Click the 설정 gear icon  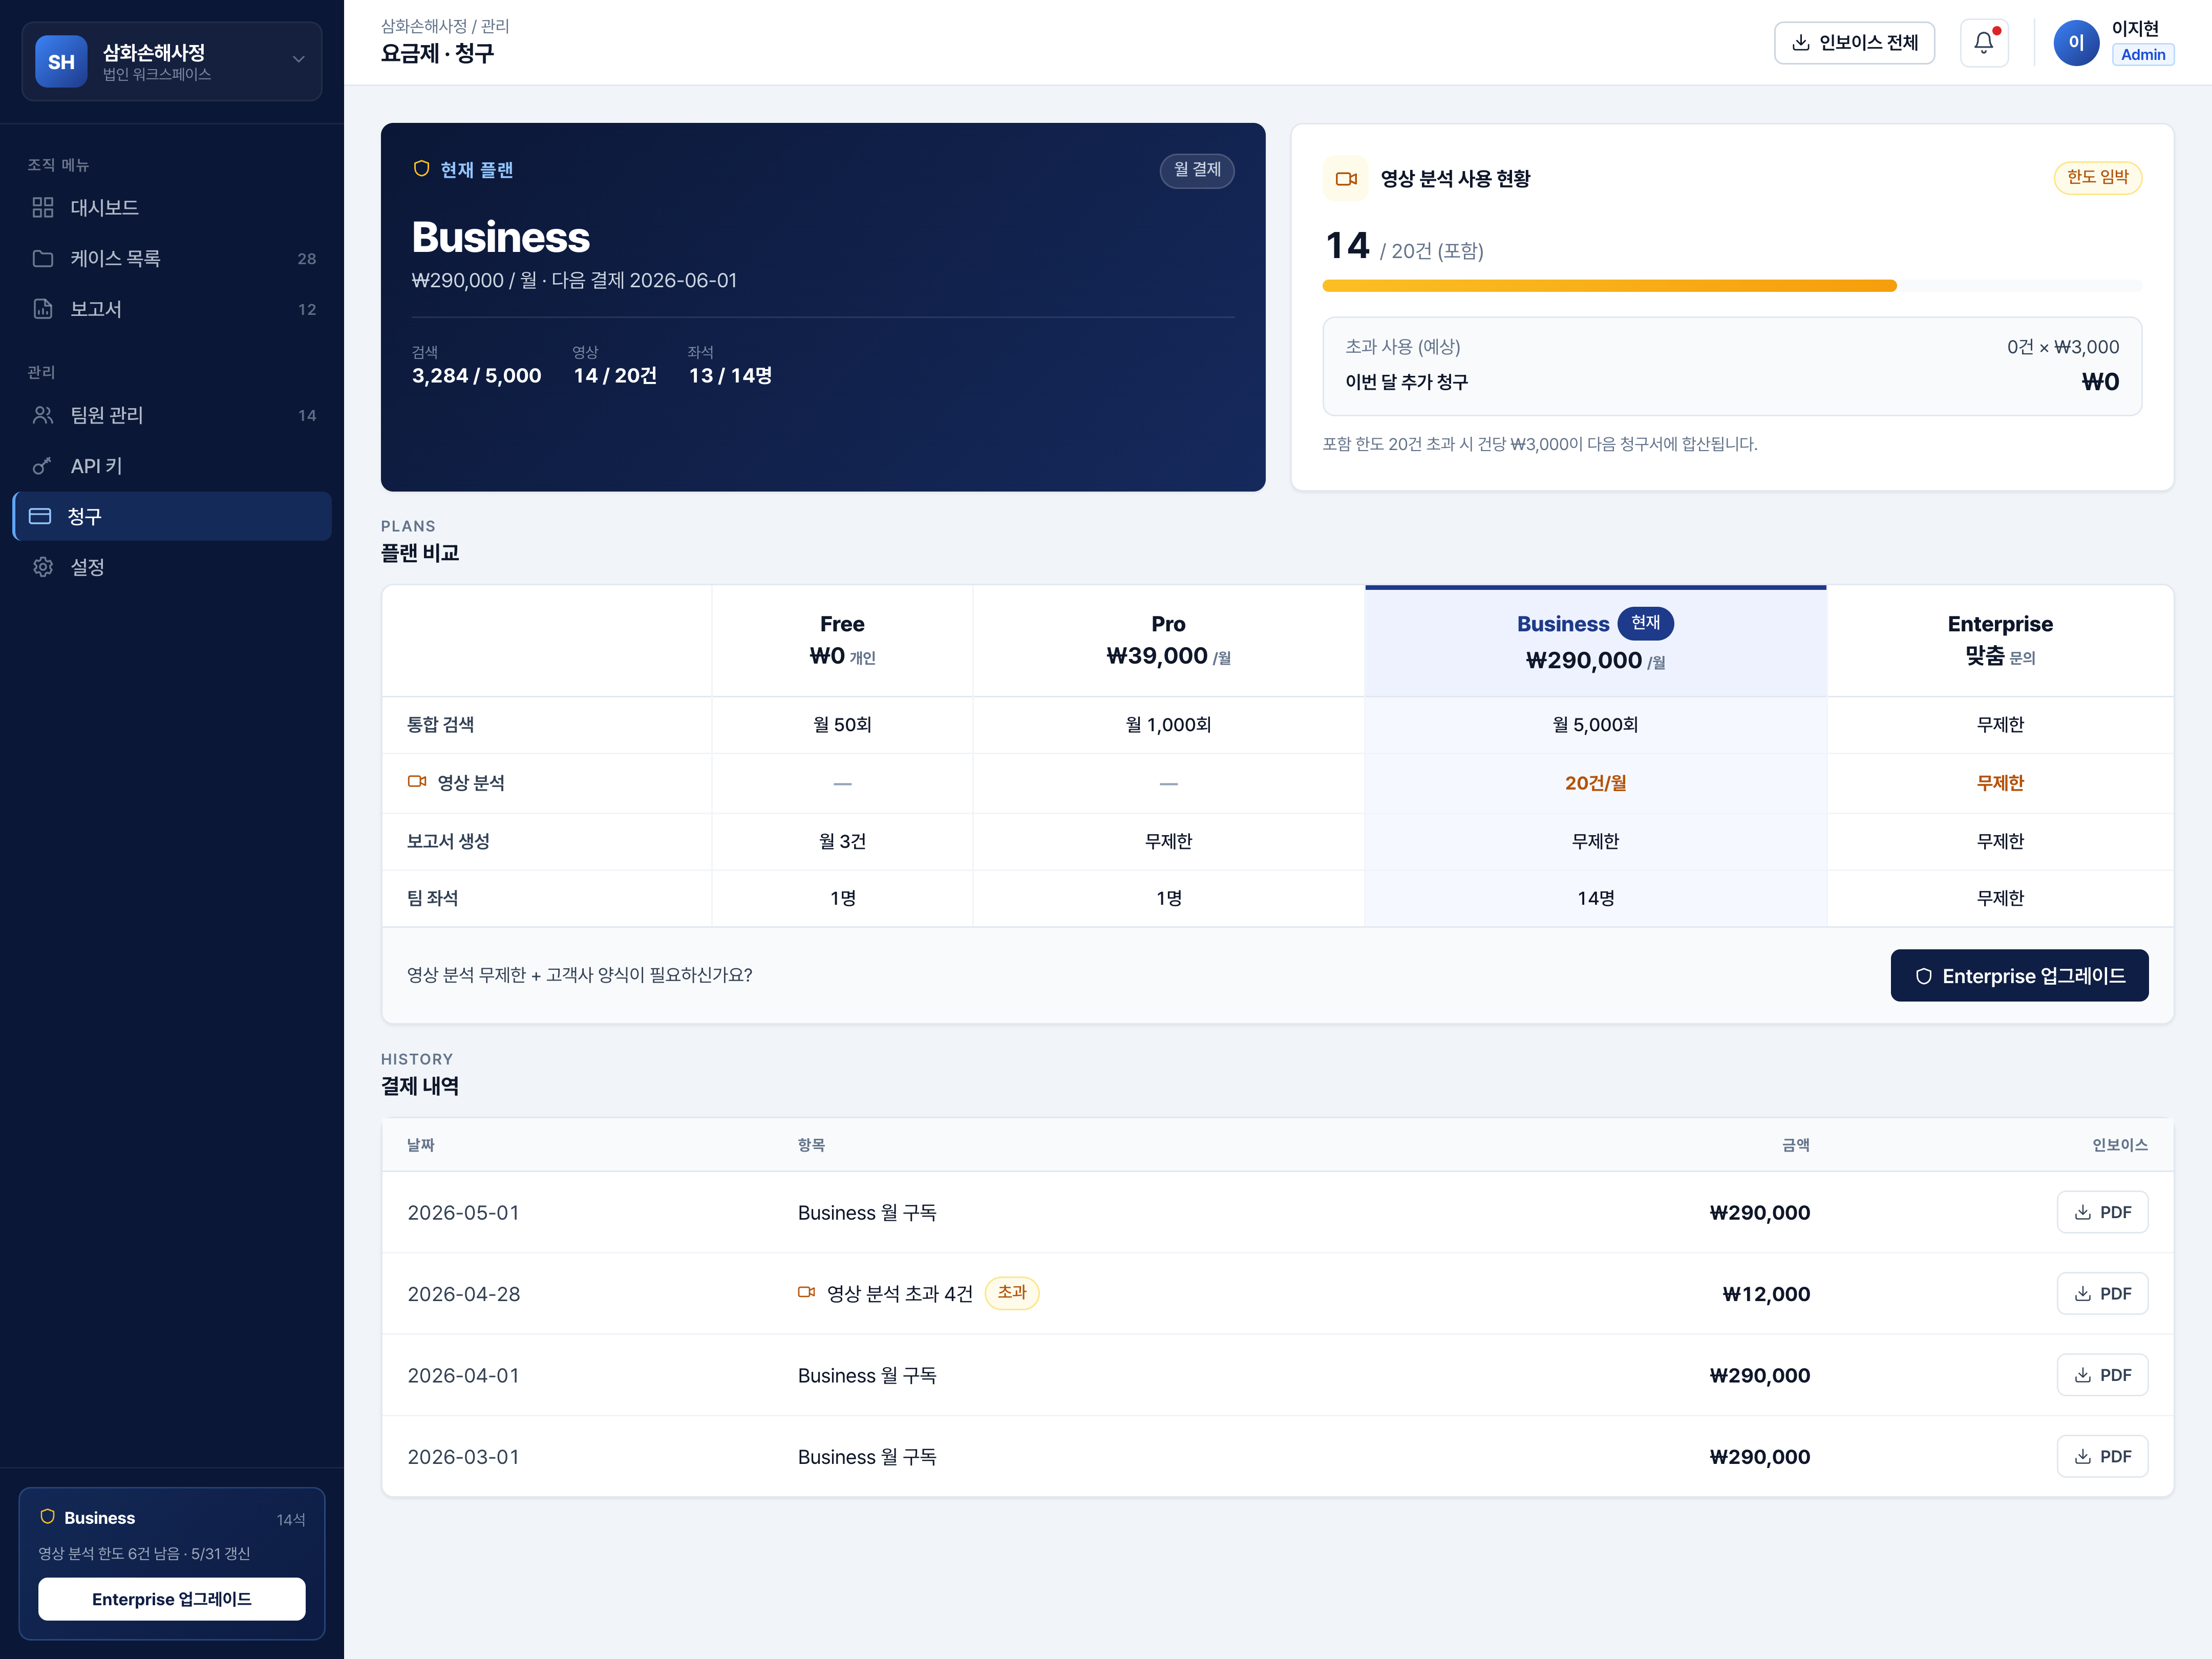point(43,567)
